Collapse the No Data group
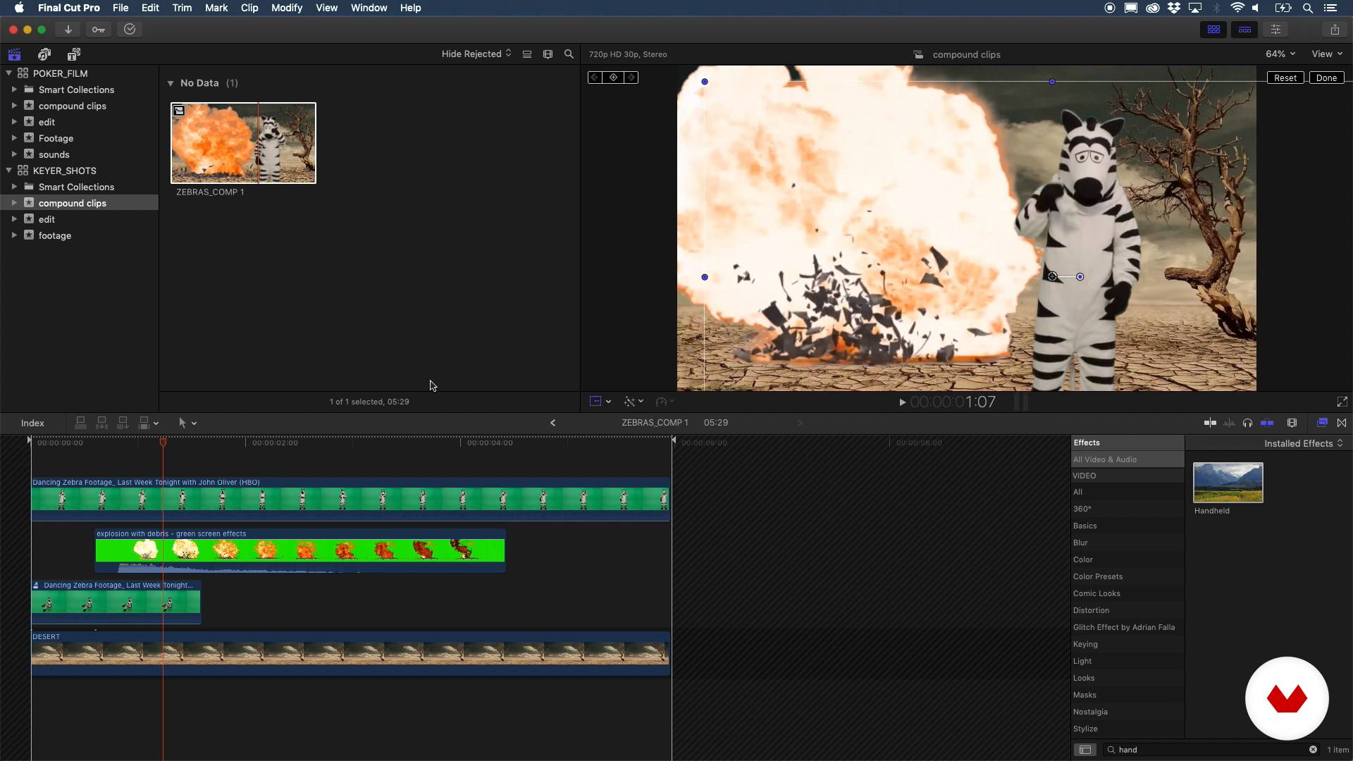 170,83
